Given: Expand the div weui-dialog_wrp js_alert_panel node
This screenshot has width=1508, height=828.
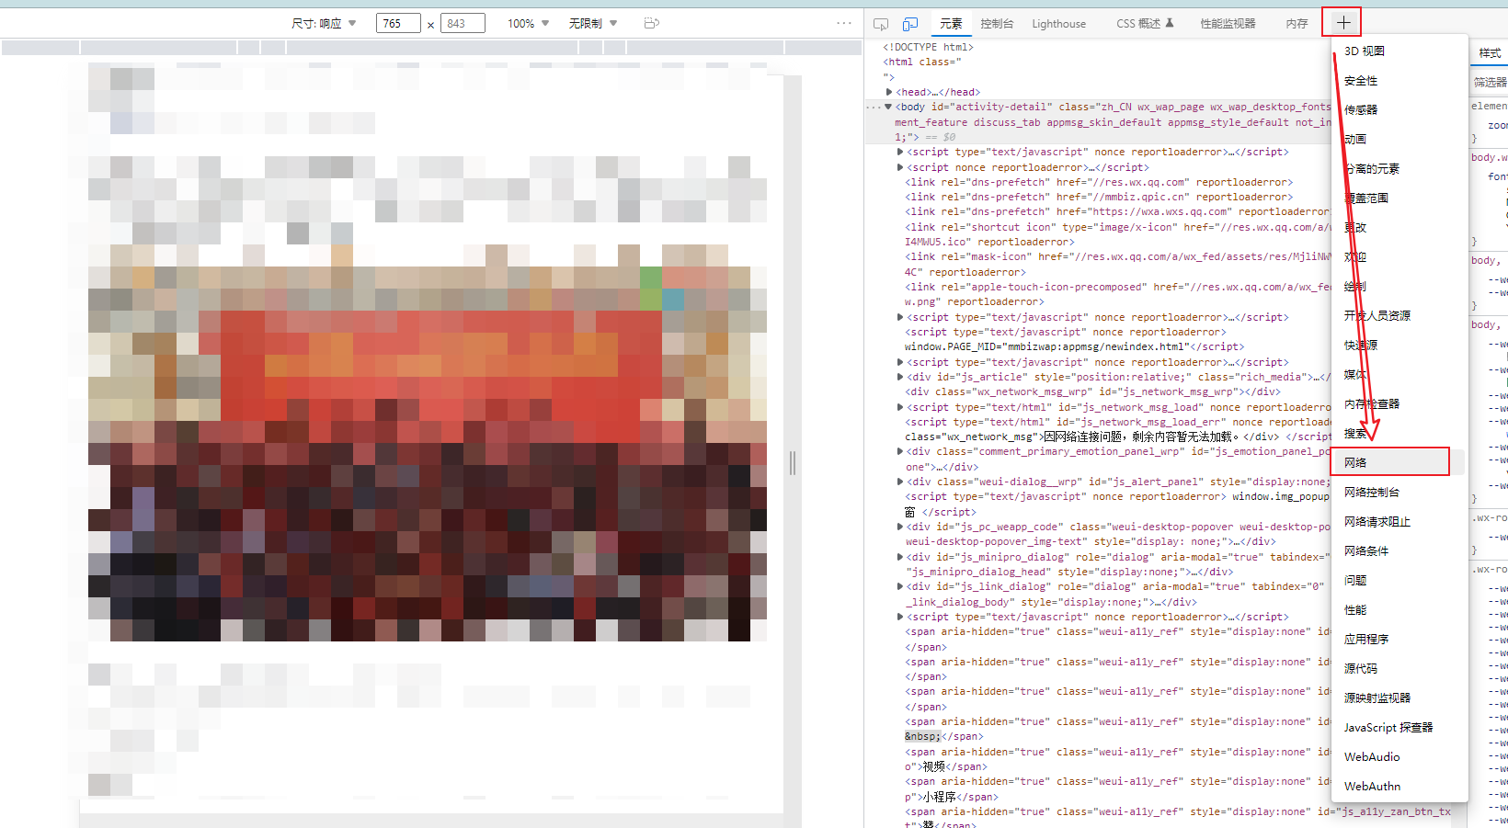Looking at the screenshot, I should pyautogui.click(x=900, y=482).
